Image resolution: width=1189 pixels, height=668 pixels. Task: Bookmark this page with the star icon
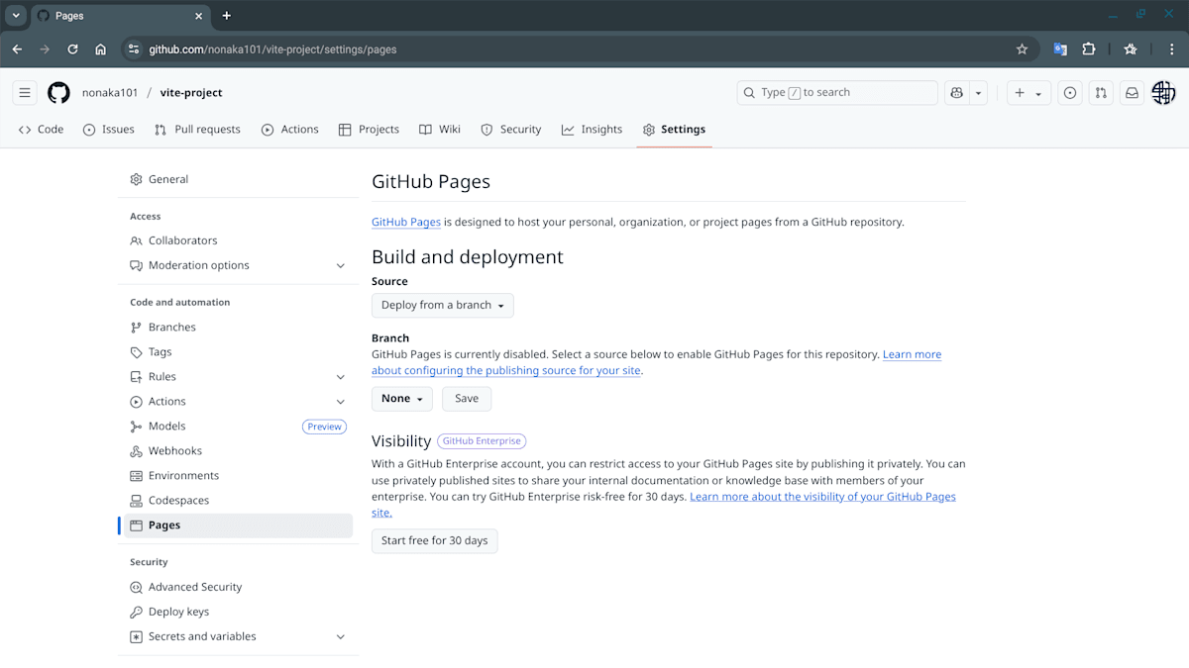point(1022,49)
